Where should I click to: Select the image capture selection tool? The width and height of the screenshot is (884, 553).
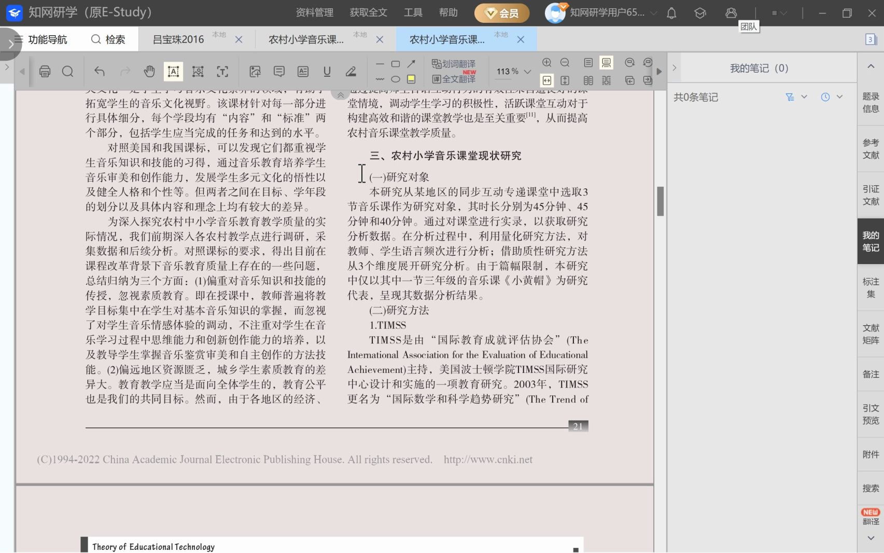pos(198,72)
